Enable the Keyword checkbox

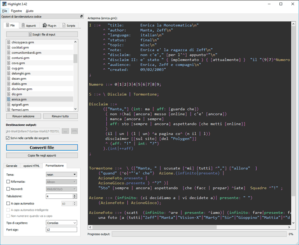pos(8,189)
